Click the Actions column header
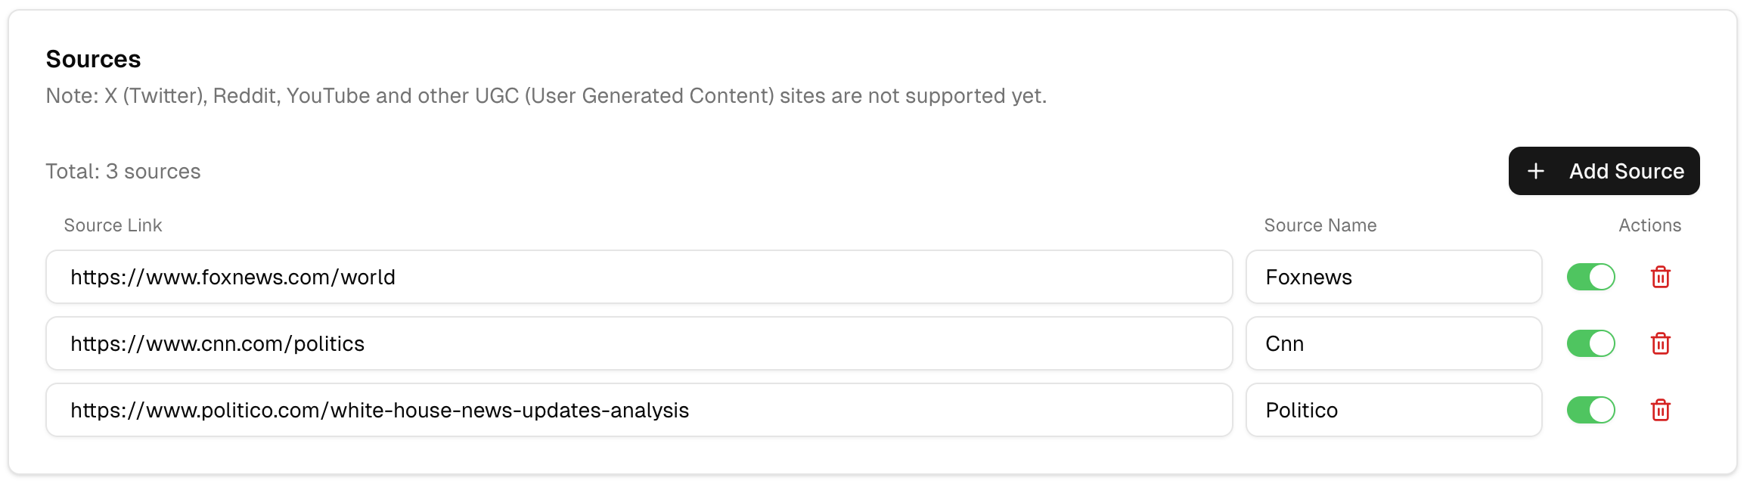The width and height of the screenshot is (1750, 487). click(1650, 225)
